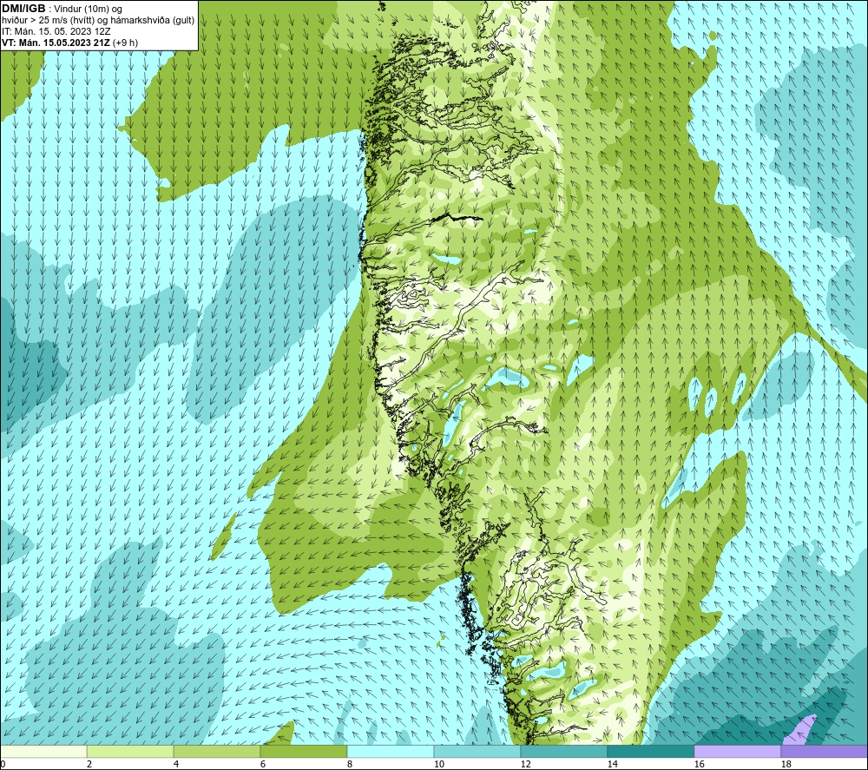Click the legend label '10'
Screen dimensions: 868x770
pos(438,764)
